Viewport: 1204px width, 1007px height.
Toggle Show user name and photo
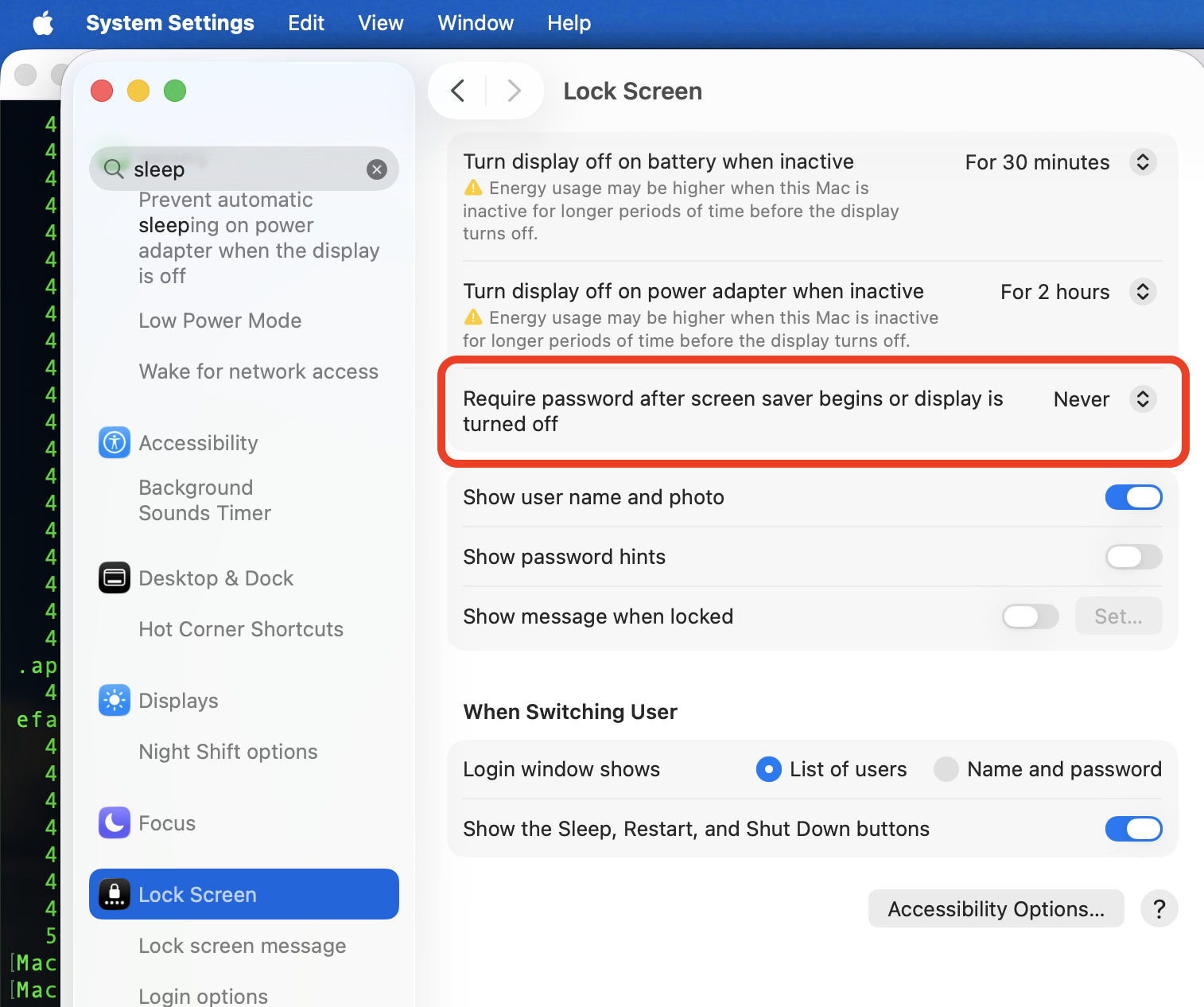click(1134, 497)
